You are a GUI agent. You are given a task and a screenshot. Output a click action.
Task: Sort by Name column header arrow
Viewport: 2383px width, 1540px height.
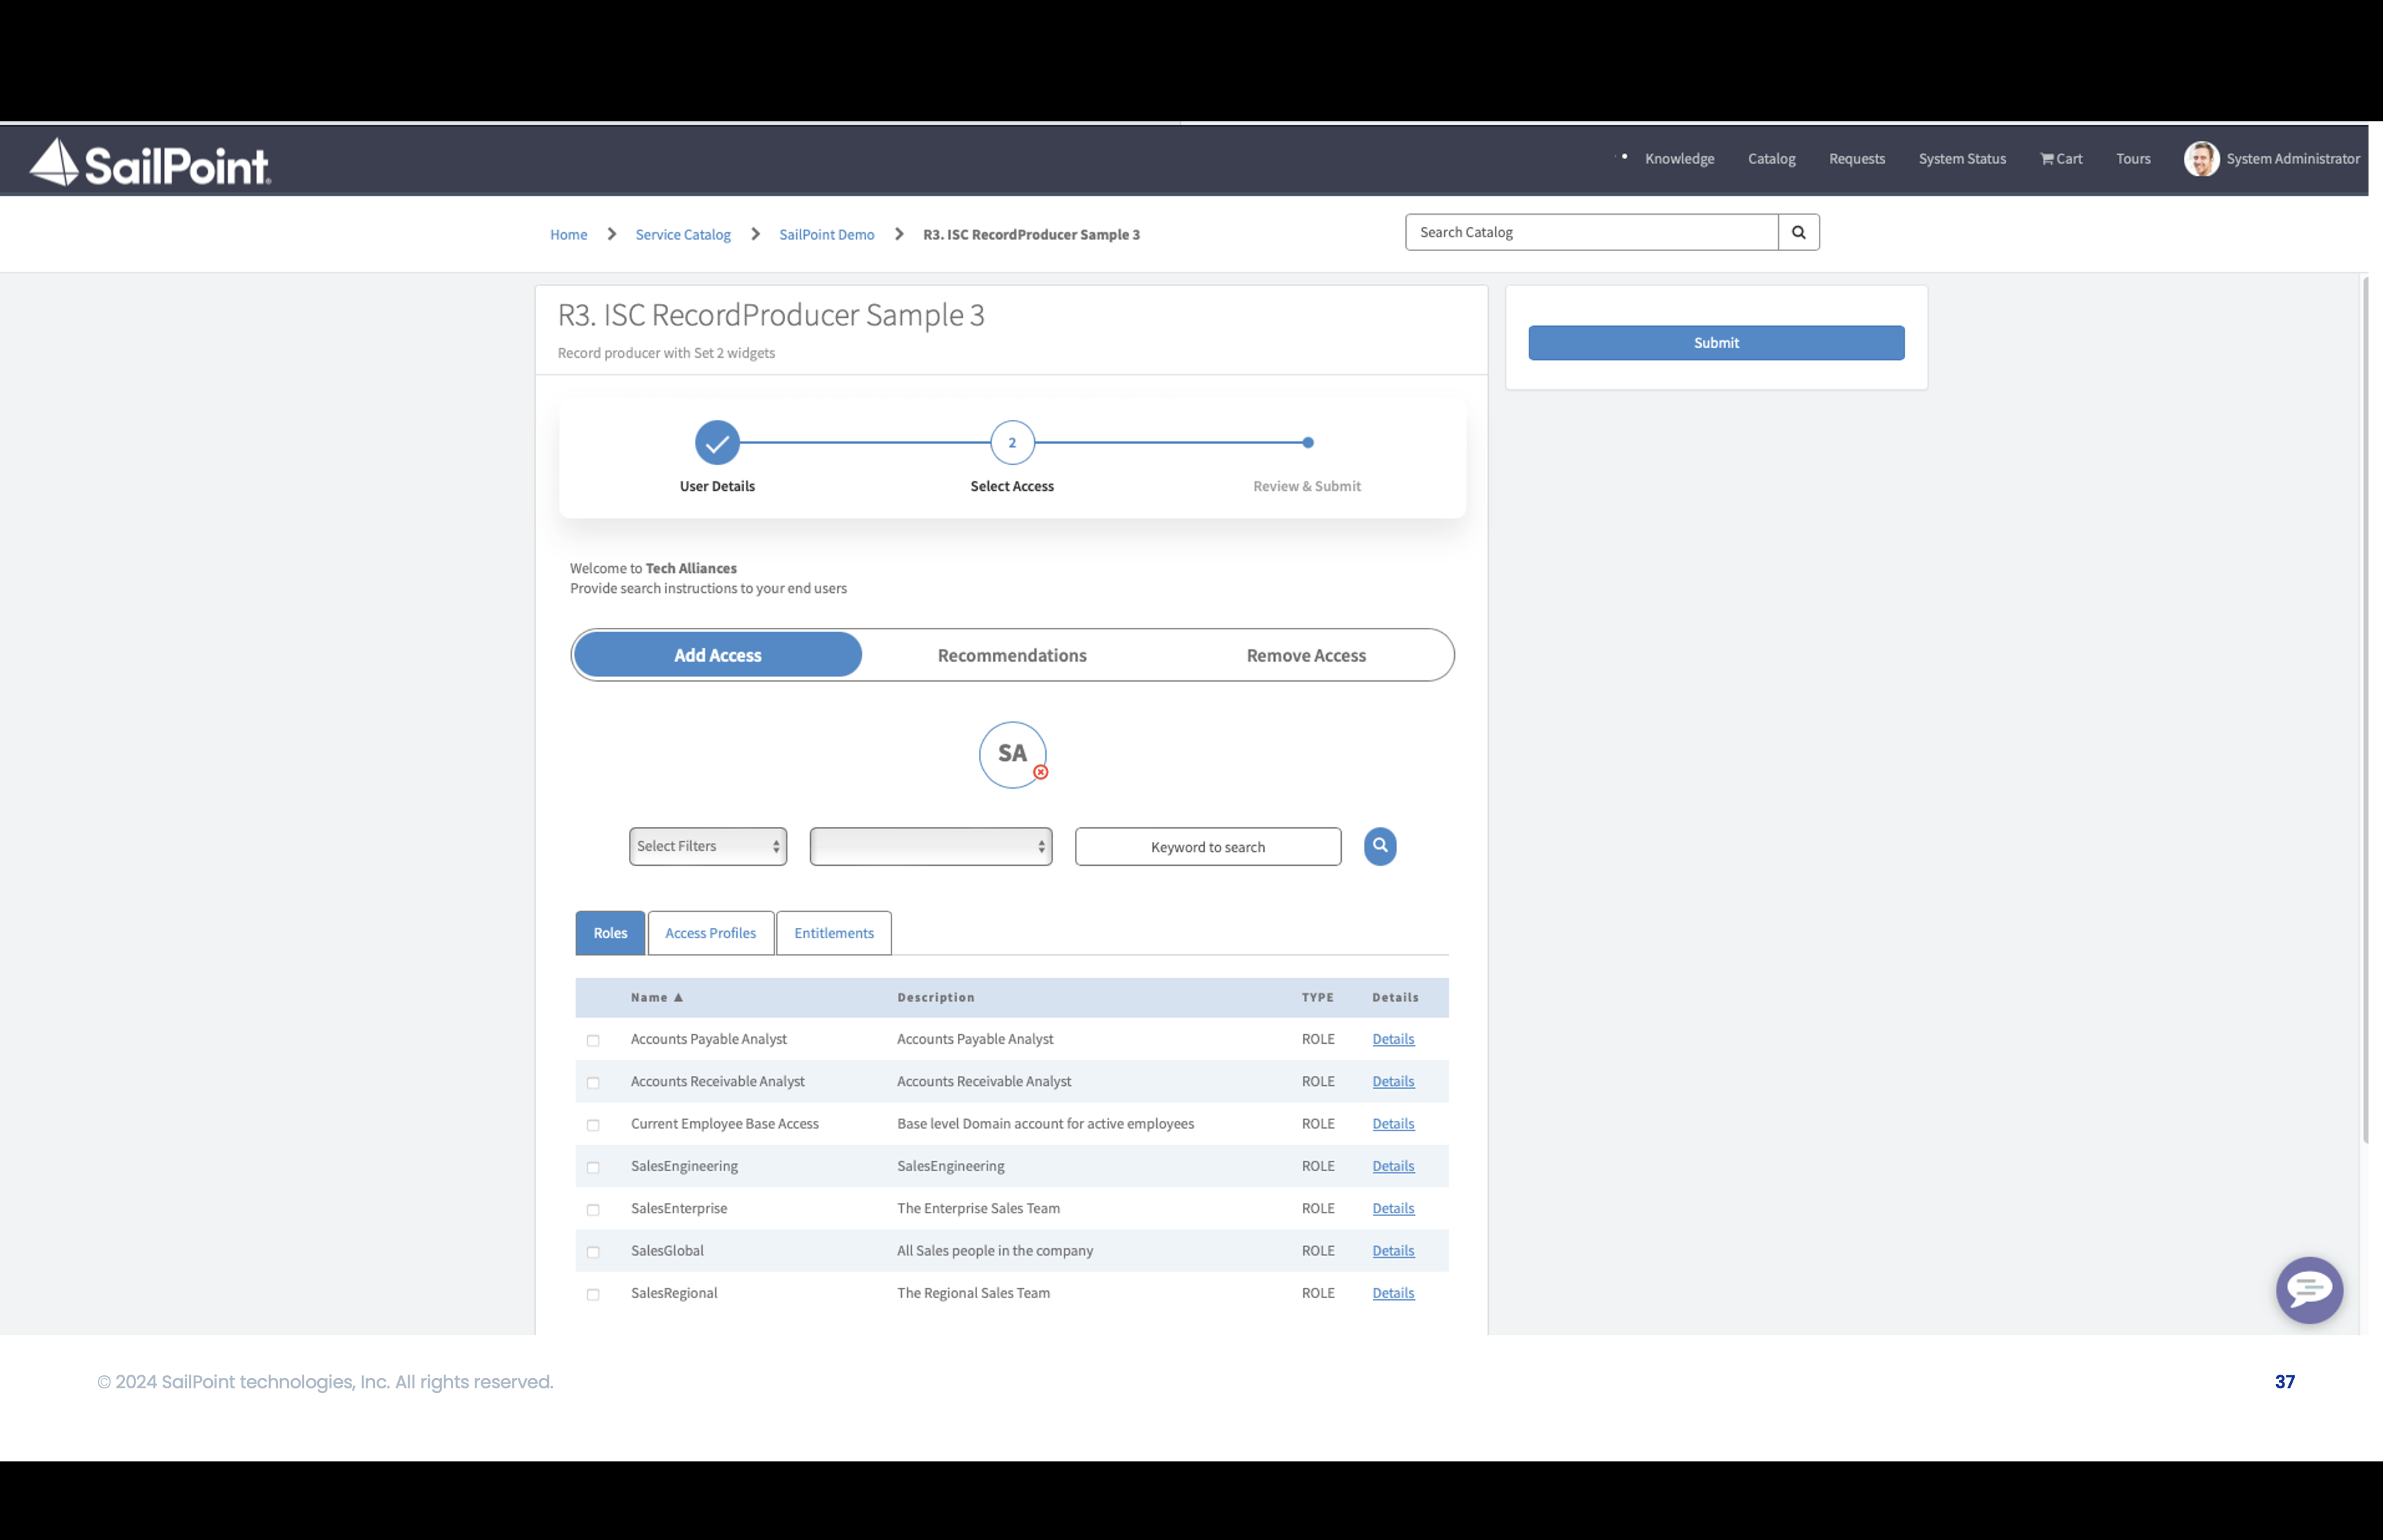coord(678,997)
